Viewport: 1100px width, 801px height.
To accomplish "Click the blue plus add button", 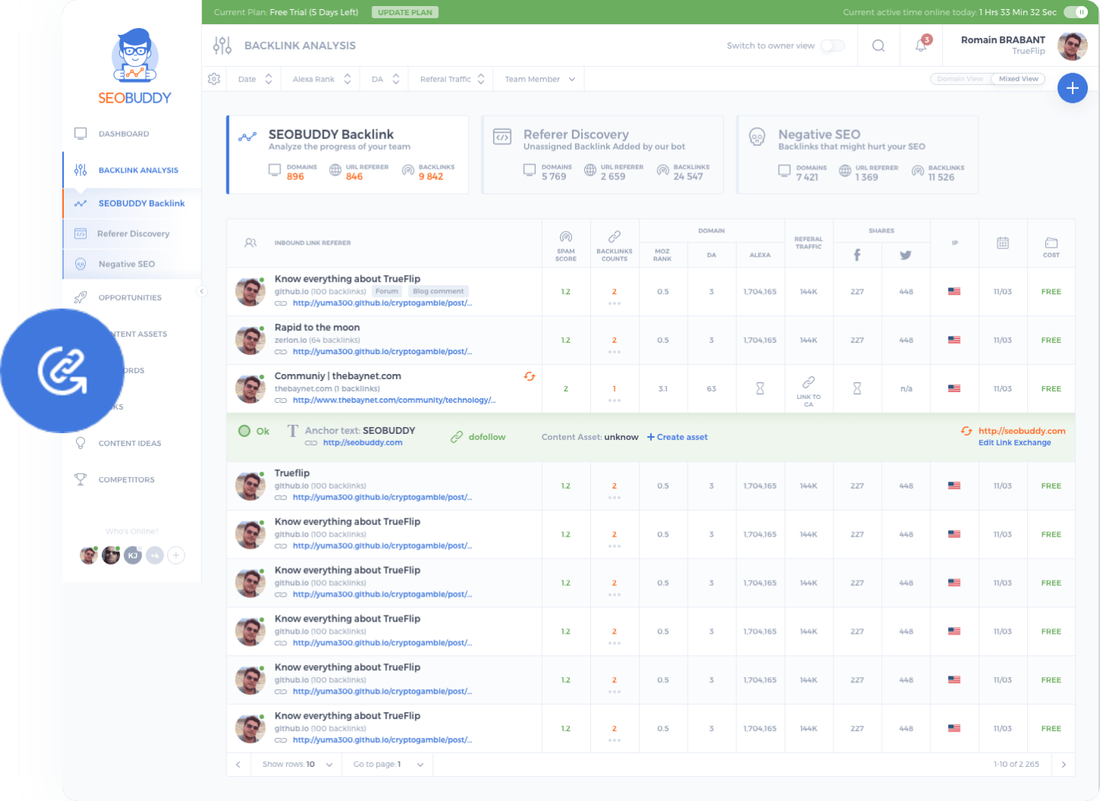I will point(1072,88).
